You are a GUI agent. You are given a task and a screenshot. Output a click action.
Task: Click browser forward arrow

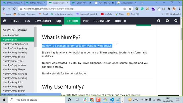coord(9,9)
